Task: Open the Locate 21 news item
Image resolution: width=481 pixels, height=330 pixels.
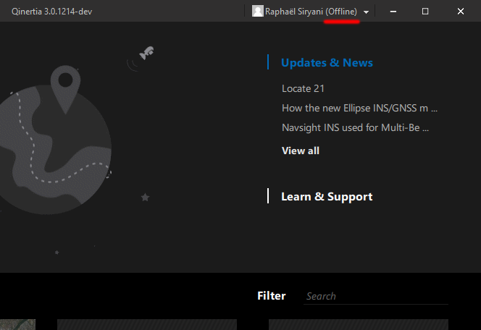Action: pyautogui.click(x=303, y=88)
